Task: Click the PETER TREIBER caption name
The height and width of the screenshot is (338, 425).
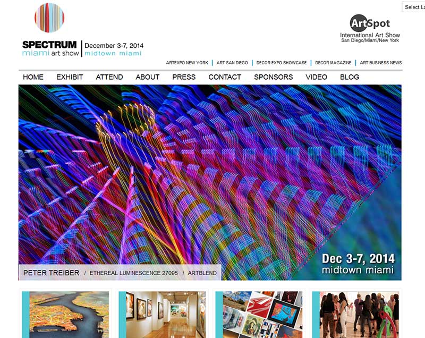Action: coord(51,273)
